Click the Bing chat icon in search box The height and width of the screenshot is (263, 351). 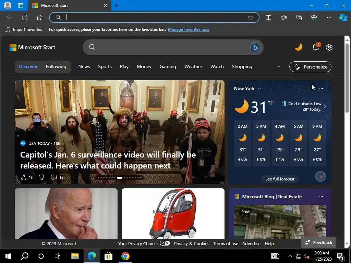coord(255,47)
